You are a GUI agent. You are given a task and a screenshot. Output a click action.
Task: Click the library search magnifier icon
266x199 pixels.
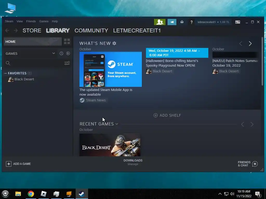(x=8, y=63)
